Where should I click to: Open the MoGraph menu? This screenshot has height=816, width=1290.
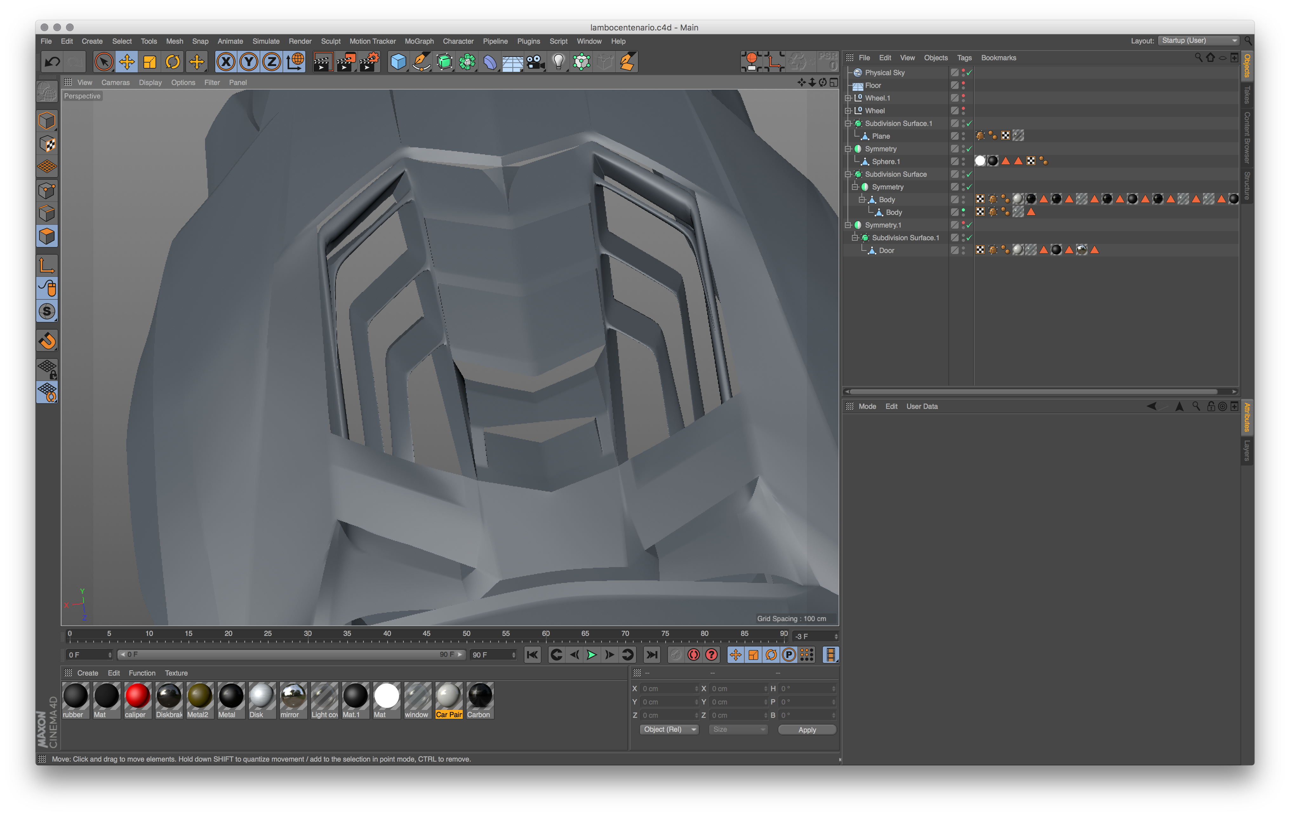tap(419, 41)
